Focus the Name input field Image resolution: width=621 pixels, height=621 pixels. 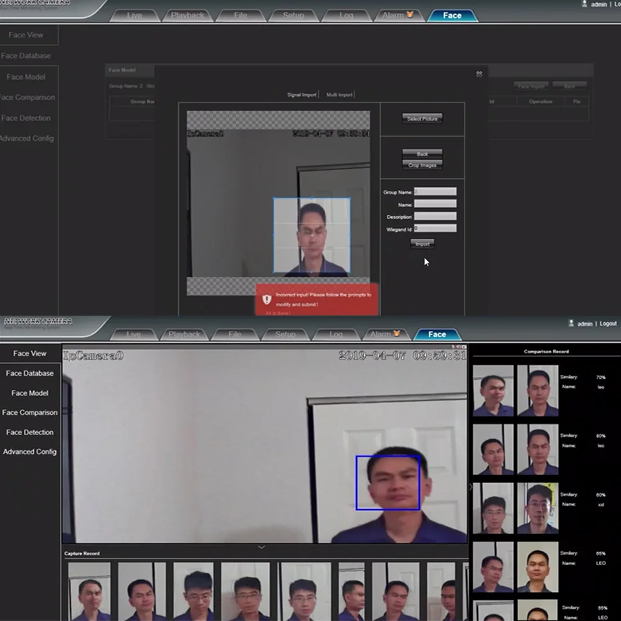point(435,204)
